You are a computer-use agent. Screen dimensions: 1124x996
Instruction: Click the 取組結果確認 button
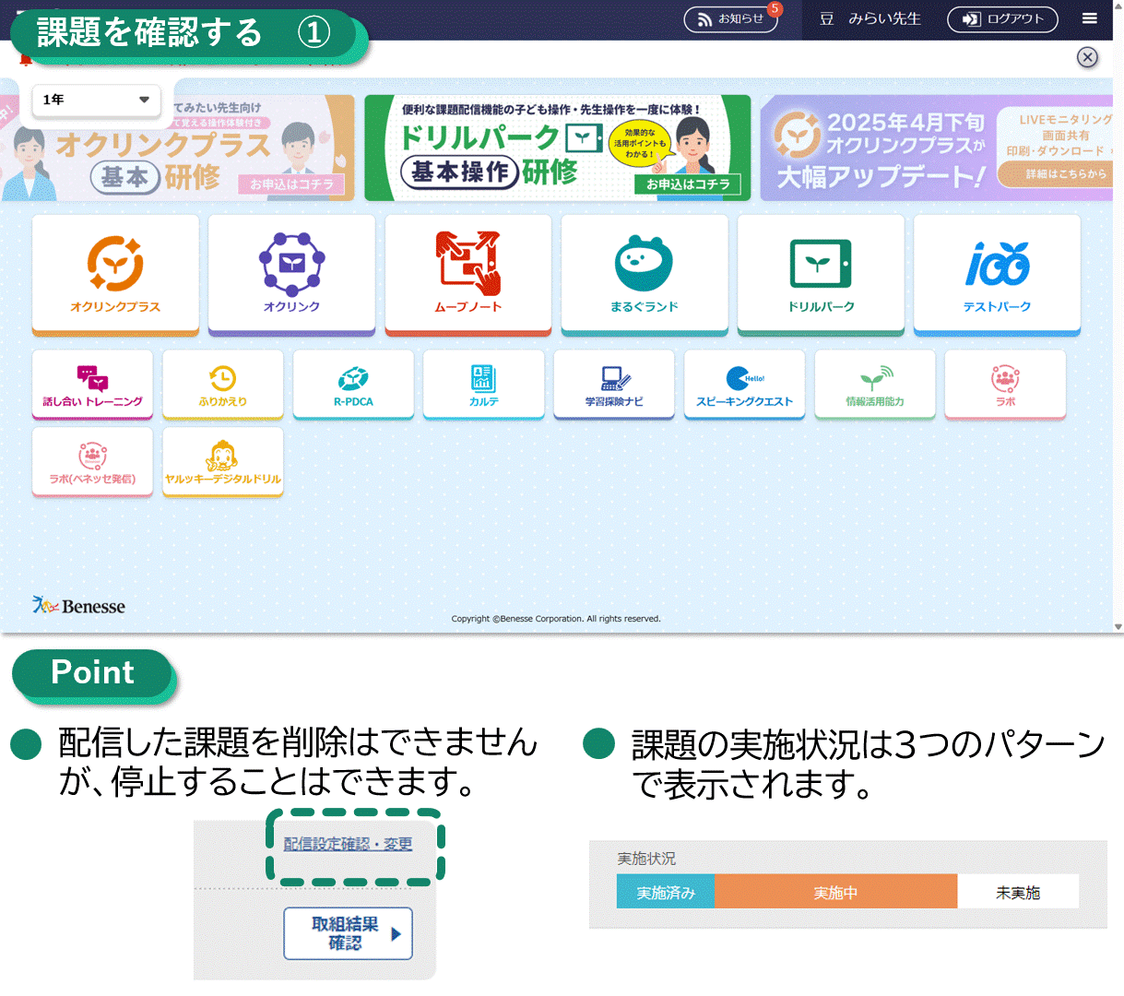348,933
